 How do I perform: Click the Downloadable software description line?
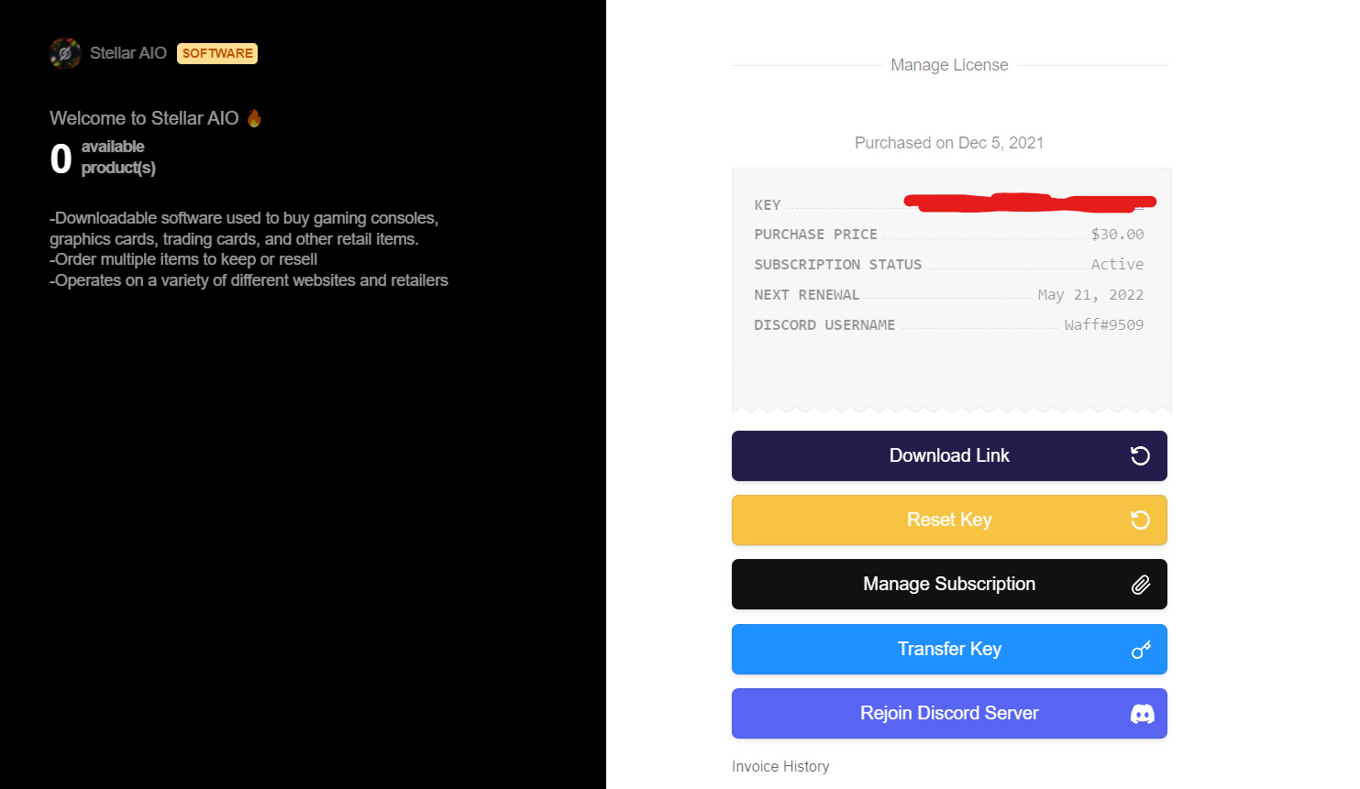[x=244, y=228]
